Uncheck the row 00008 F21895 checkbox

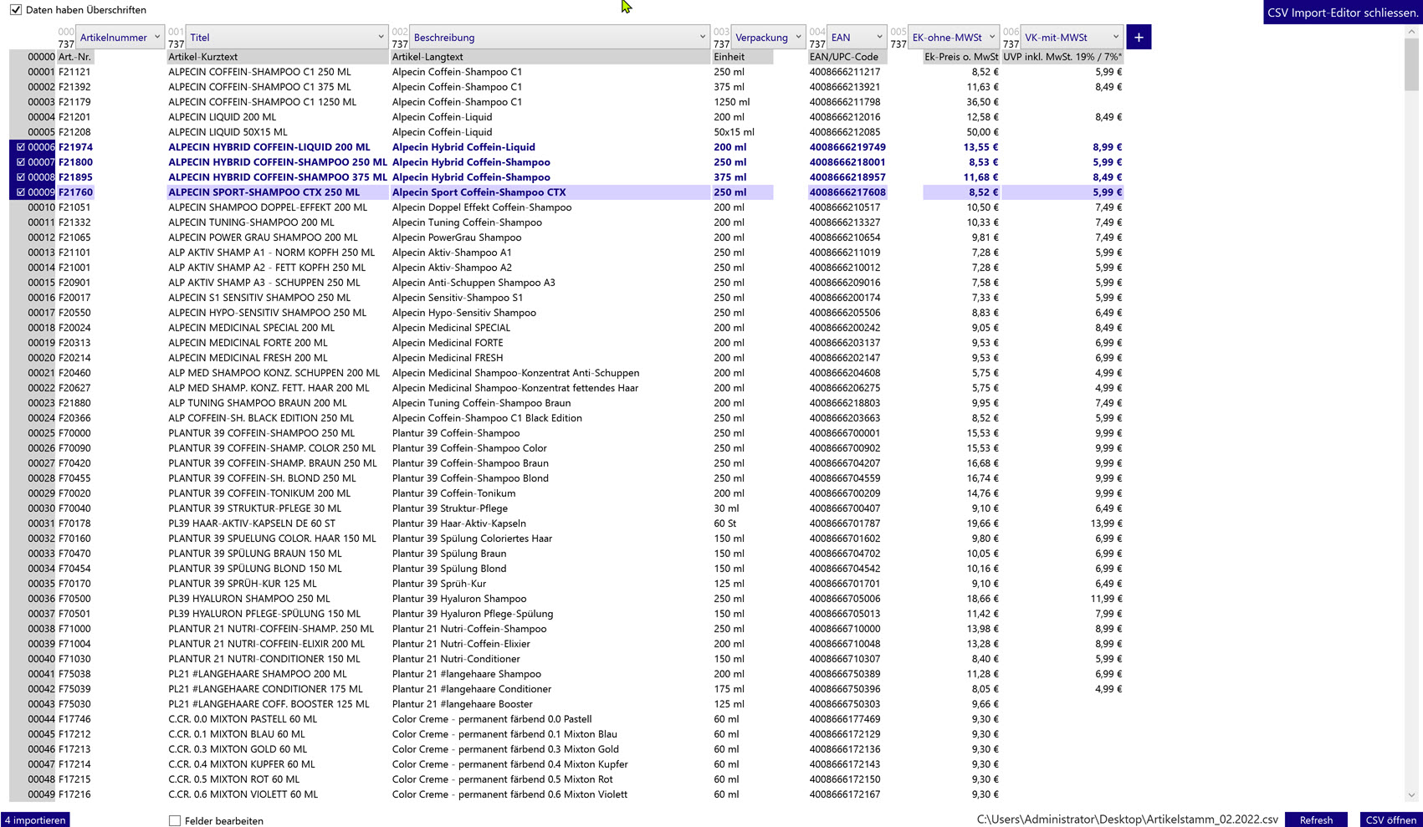click(21, 177)
